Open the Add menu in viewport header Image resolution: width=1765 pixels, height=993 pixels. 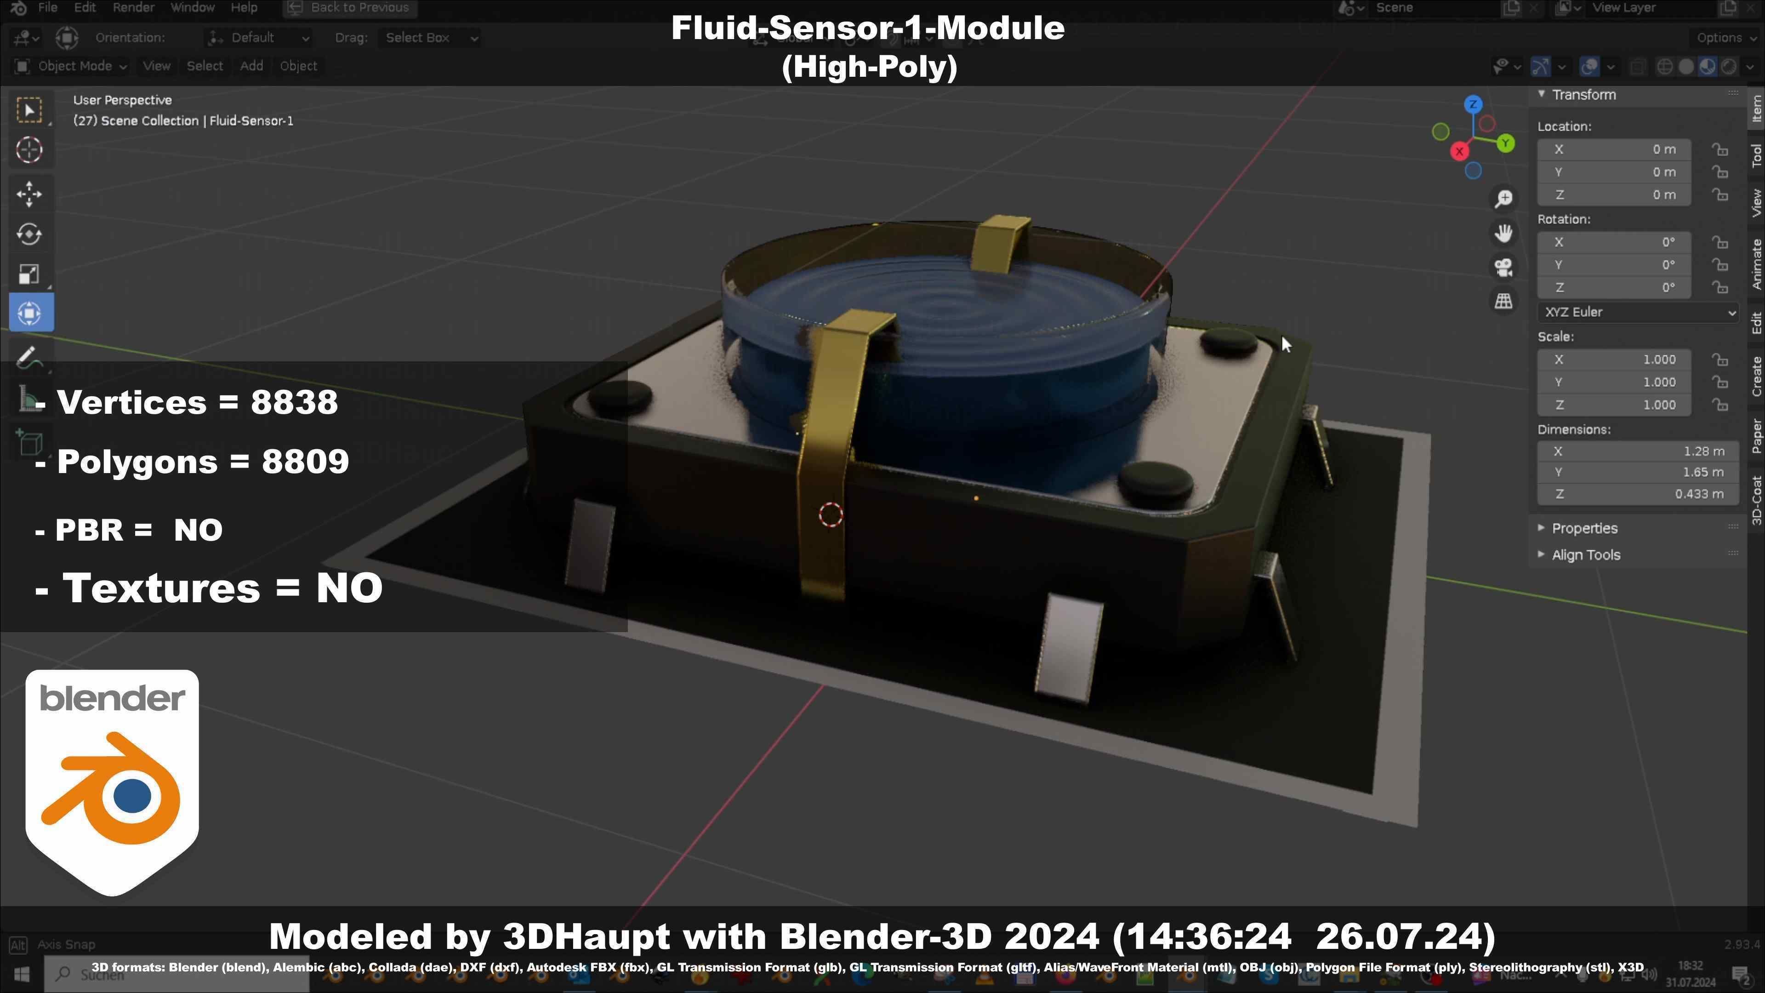tap(251, 67)
